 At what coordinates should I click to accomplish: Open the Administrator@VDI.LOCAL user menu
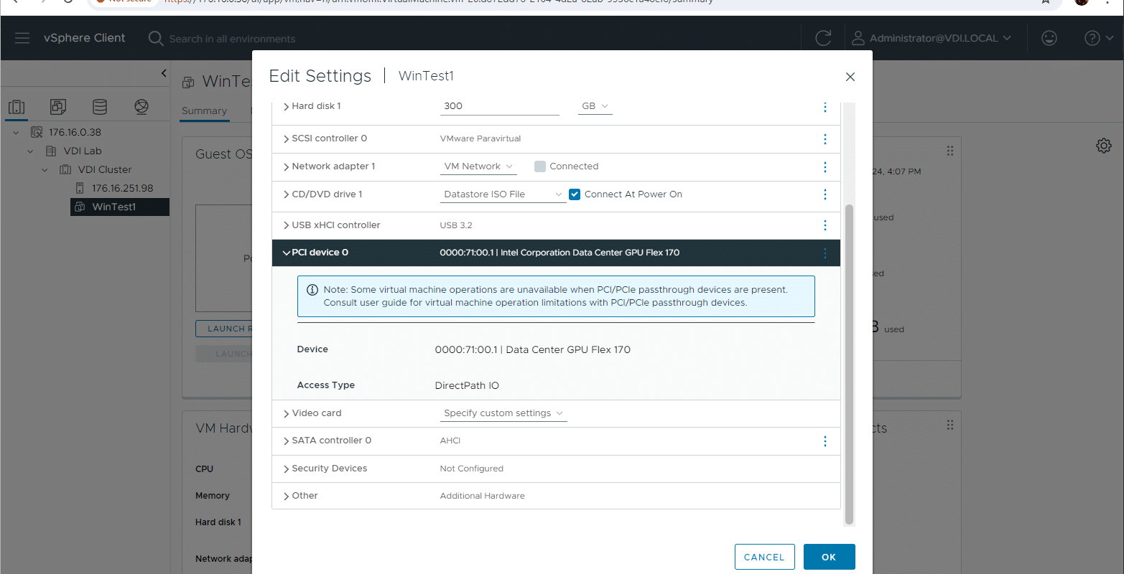(932, 38)
